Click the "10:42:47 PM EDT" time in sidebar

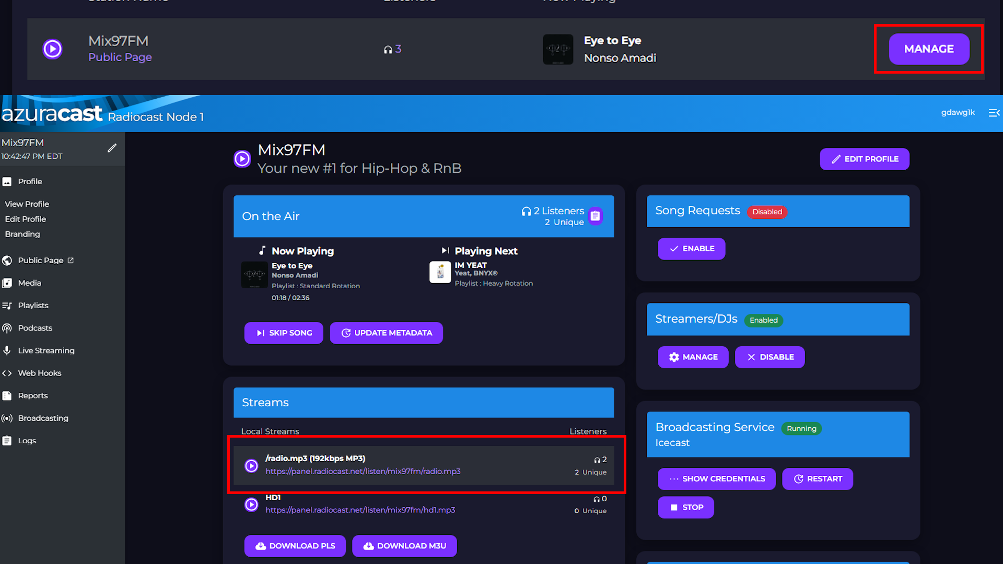tap(32, 157)
